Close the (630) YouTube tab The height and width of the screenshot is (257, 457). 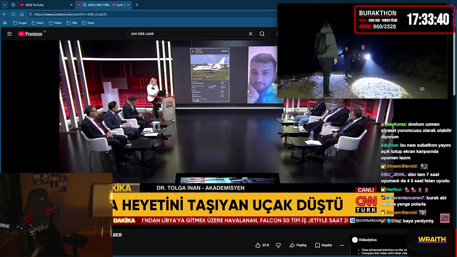[71, 5]
